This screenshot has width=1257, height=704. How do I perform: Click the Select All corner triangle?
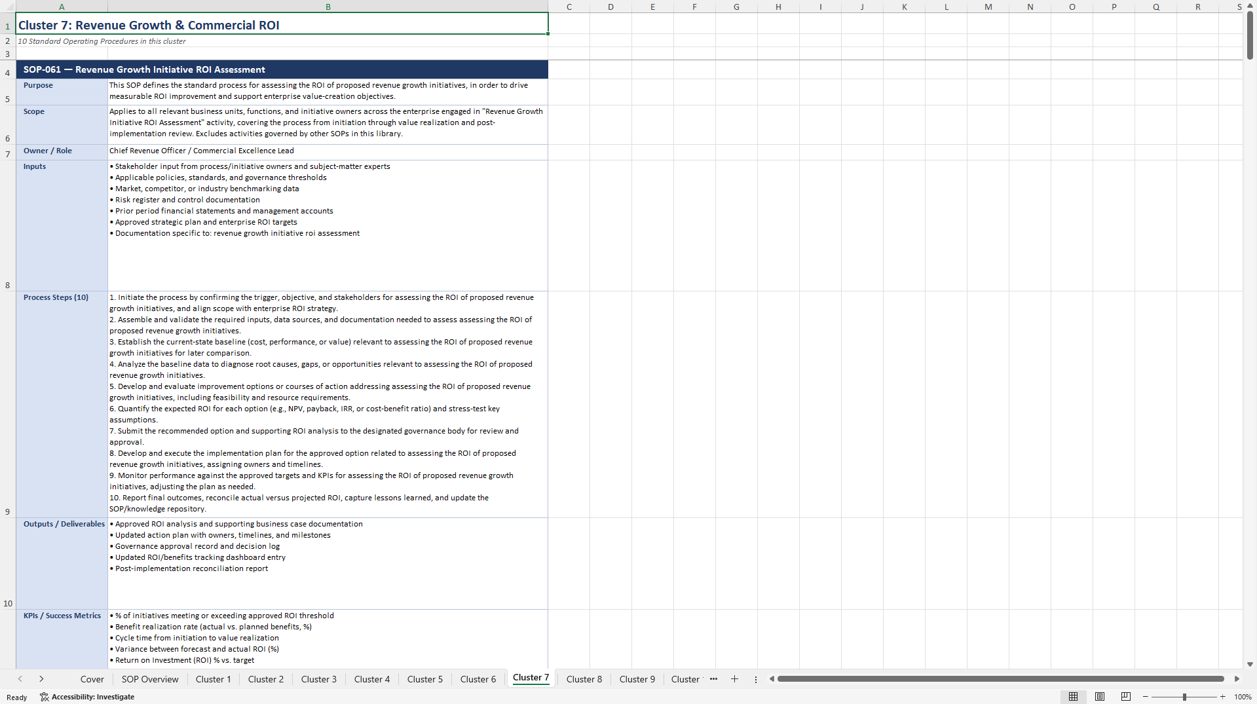(x=8, y=7)
